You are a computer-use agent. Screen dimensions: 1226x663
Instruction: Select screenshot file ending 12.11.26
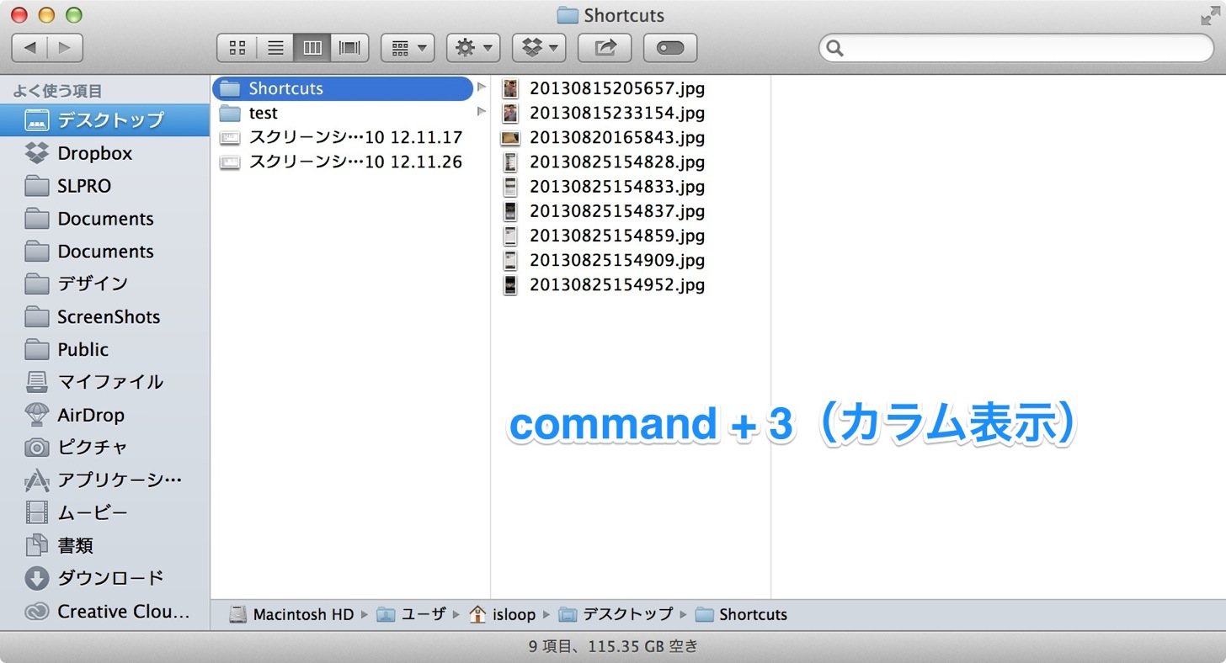343,162
